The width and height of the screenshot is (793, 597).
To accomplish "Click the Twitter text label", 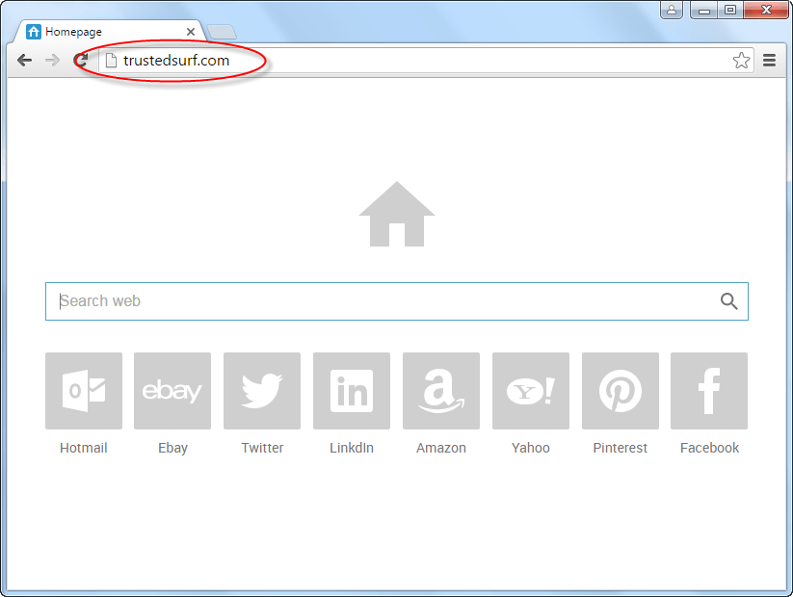I will coord(262,448).
